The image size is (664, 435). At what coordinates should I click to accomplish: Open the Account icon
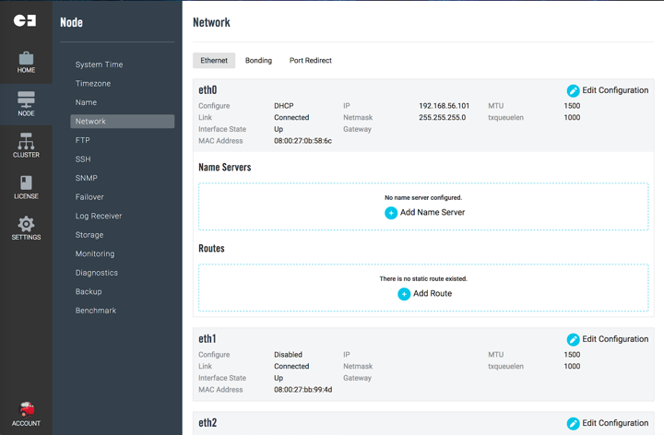(x=27, y=409)
